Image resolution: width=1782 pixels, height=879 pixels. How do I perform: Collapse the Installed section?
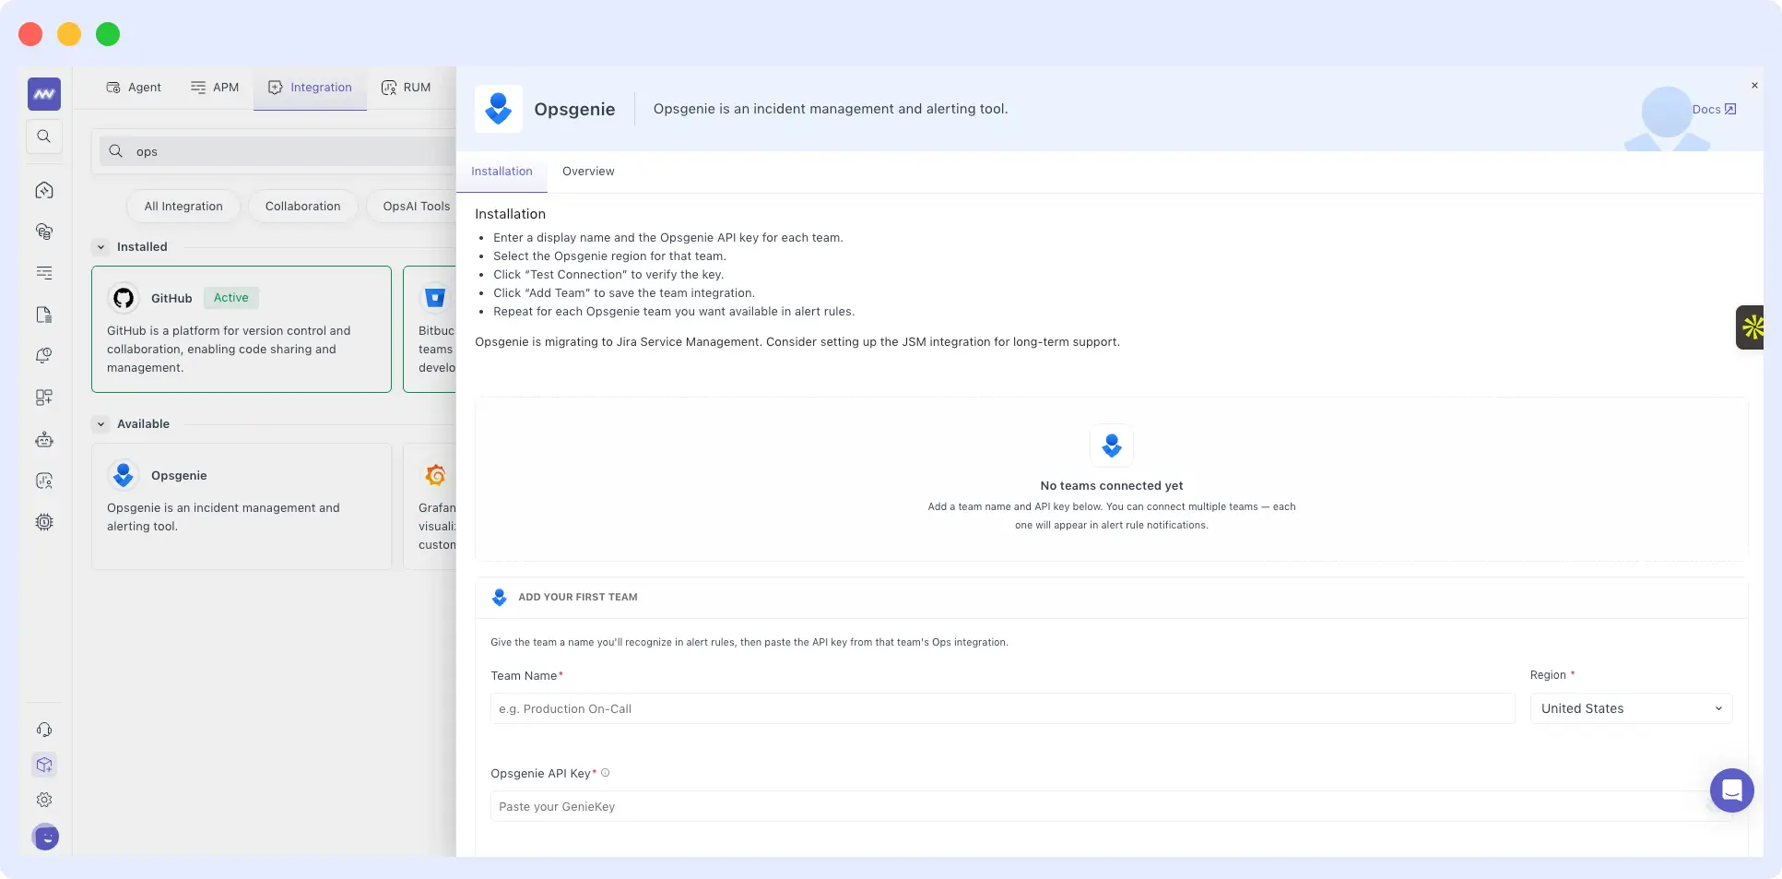click(101, 247)
